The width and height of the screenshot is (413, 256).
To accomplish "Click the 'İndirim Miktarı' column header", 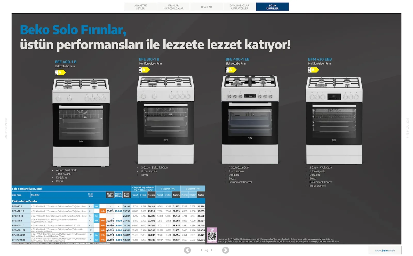I will tap(118, 195).
